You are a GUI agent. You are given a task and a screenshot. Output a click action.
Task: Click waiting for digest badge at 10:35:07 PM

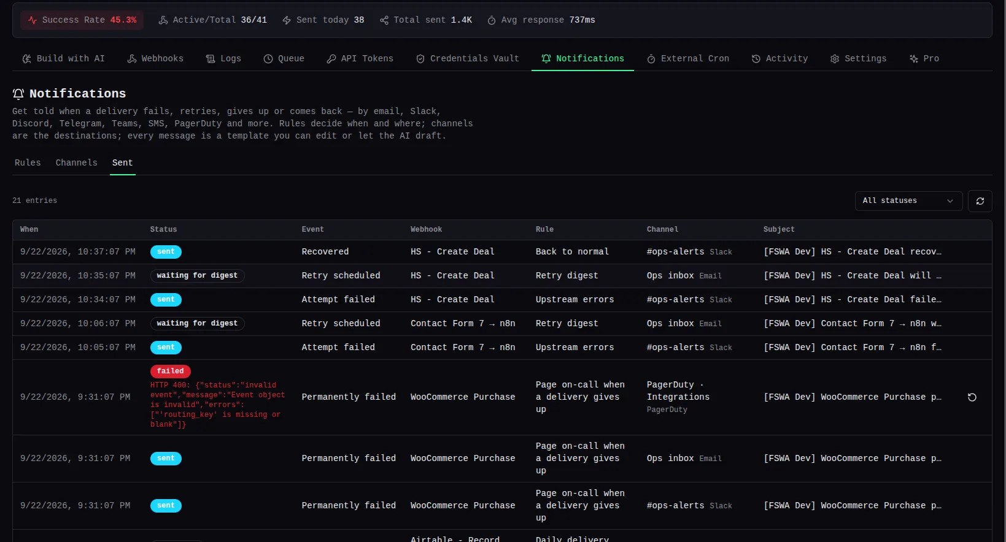point(197,276)
